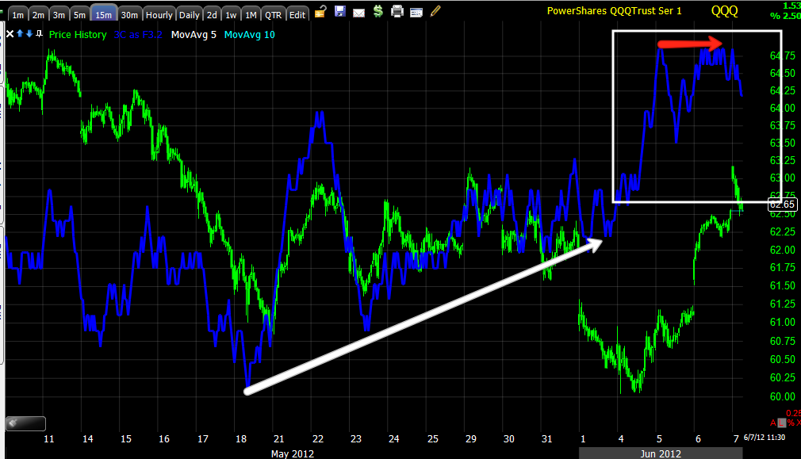
Task: Switch to the Daily timeframe tab
Action: [x=189, y=13]
